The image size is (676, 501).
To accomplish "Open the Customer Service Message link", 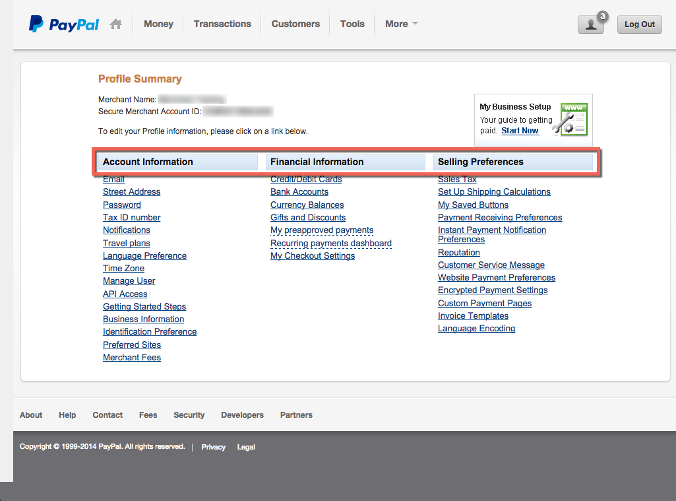I will click(491, 265).
